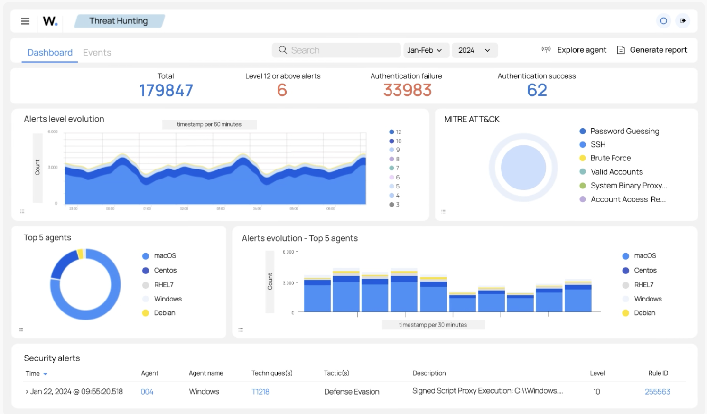Click the circular refresh icon at top right

click(x=663, y=21)
